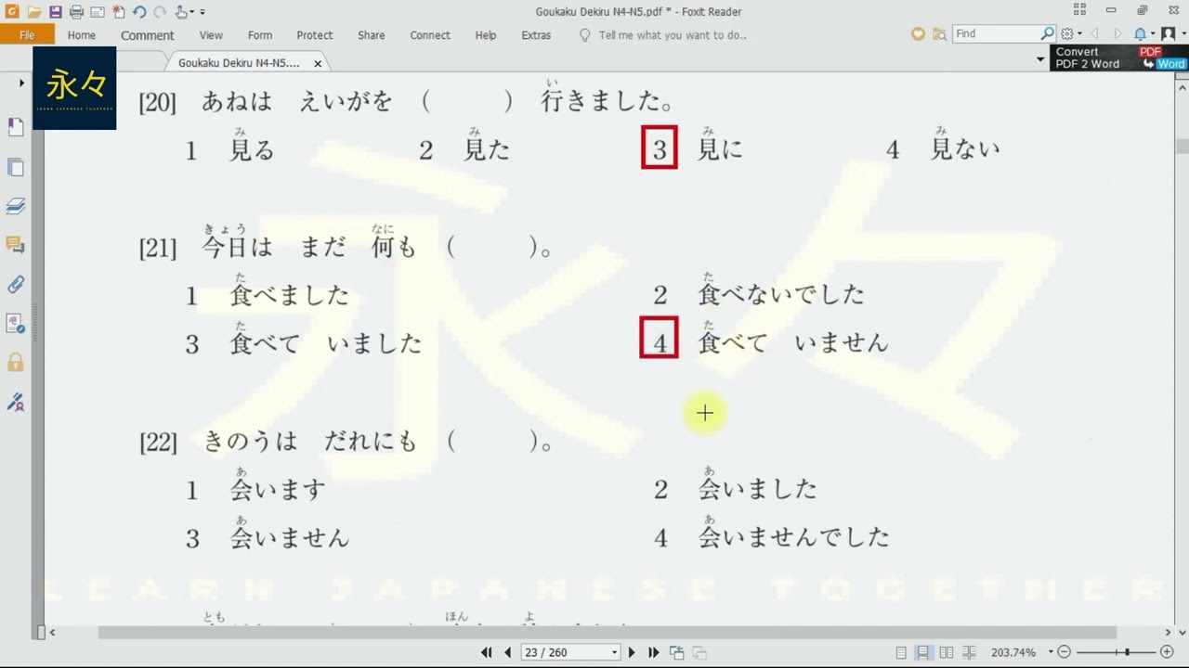
Task: Open the document tab list dropdown arrow
Action: click(1040, 59)
